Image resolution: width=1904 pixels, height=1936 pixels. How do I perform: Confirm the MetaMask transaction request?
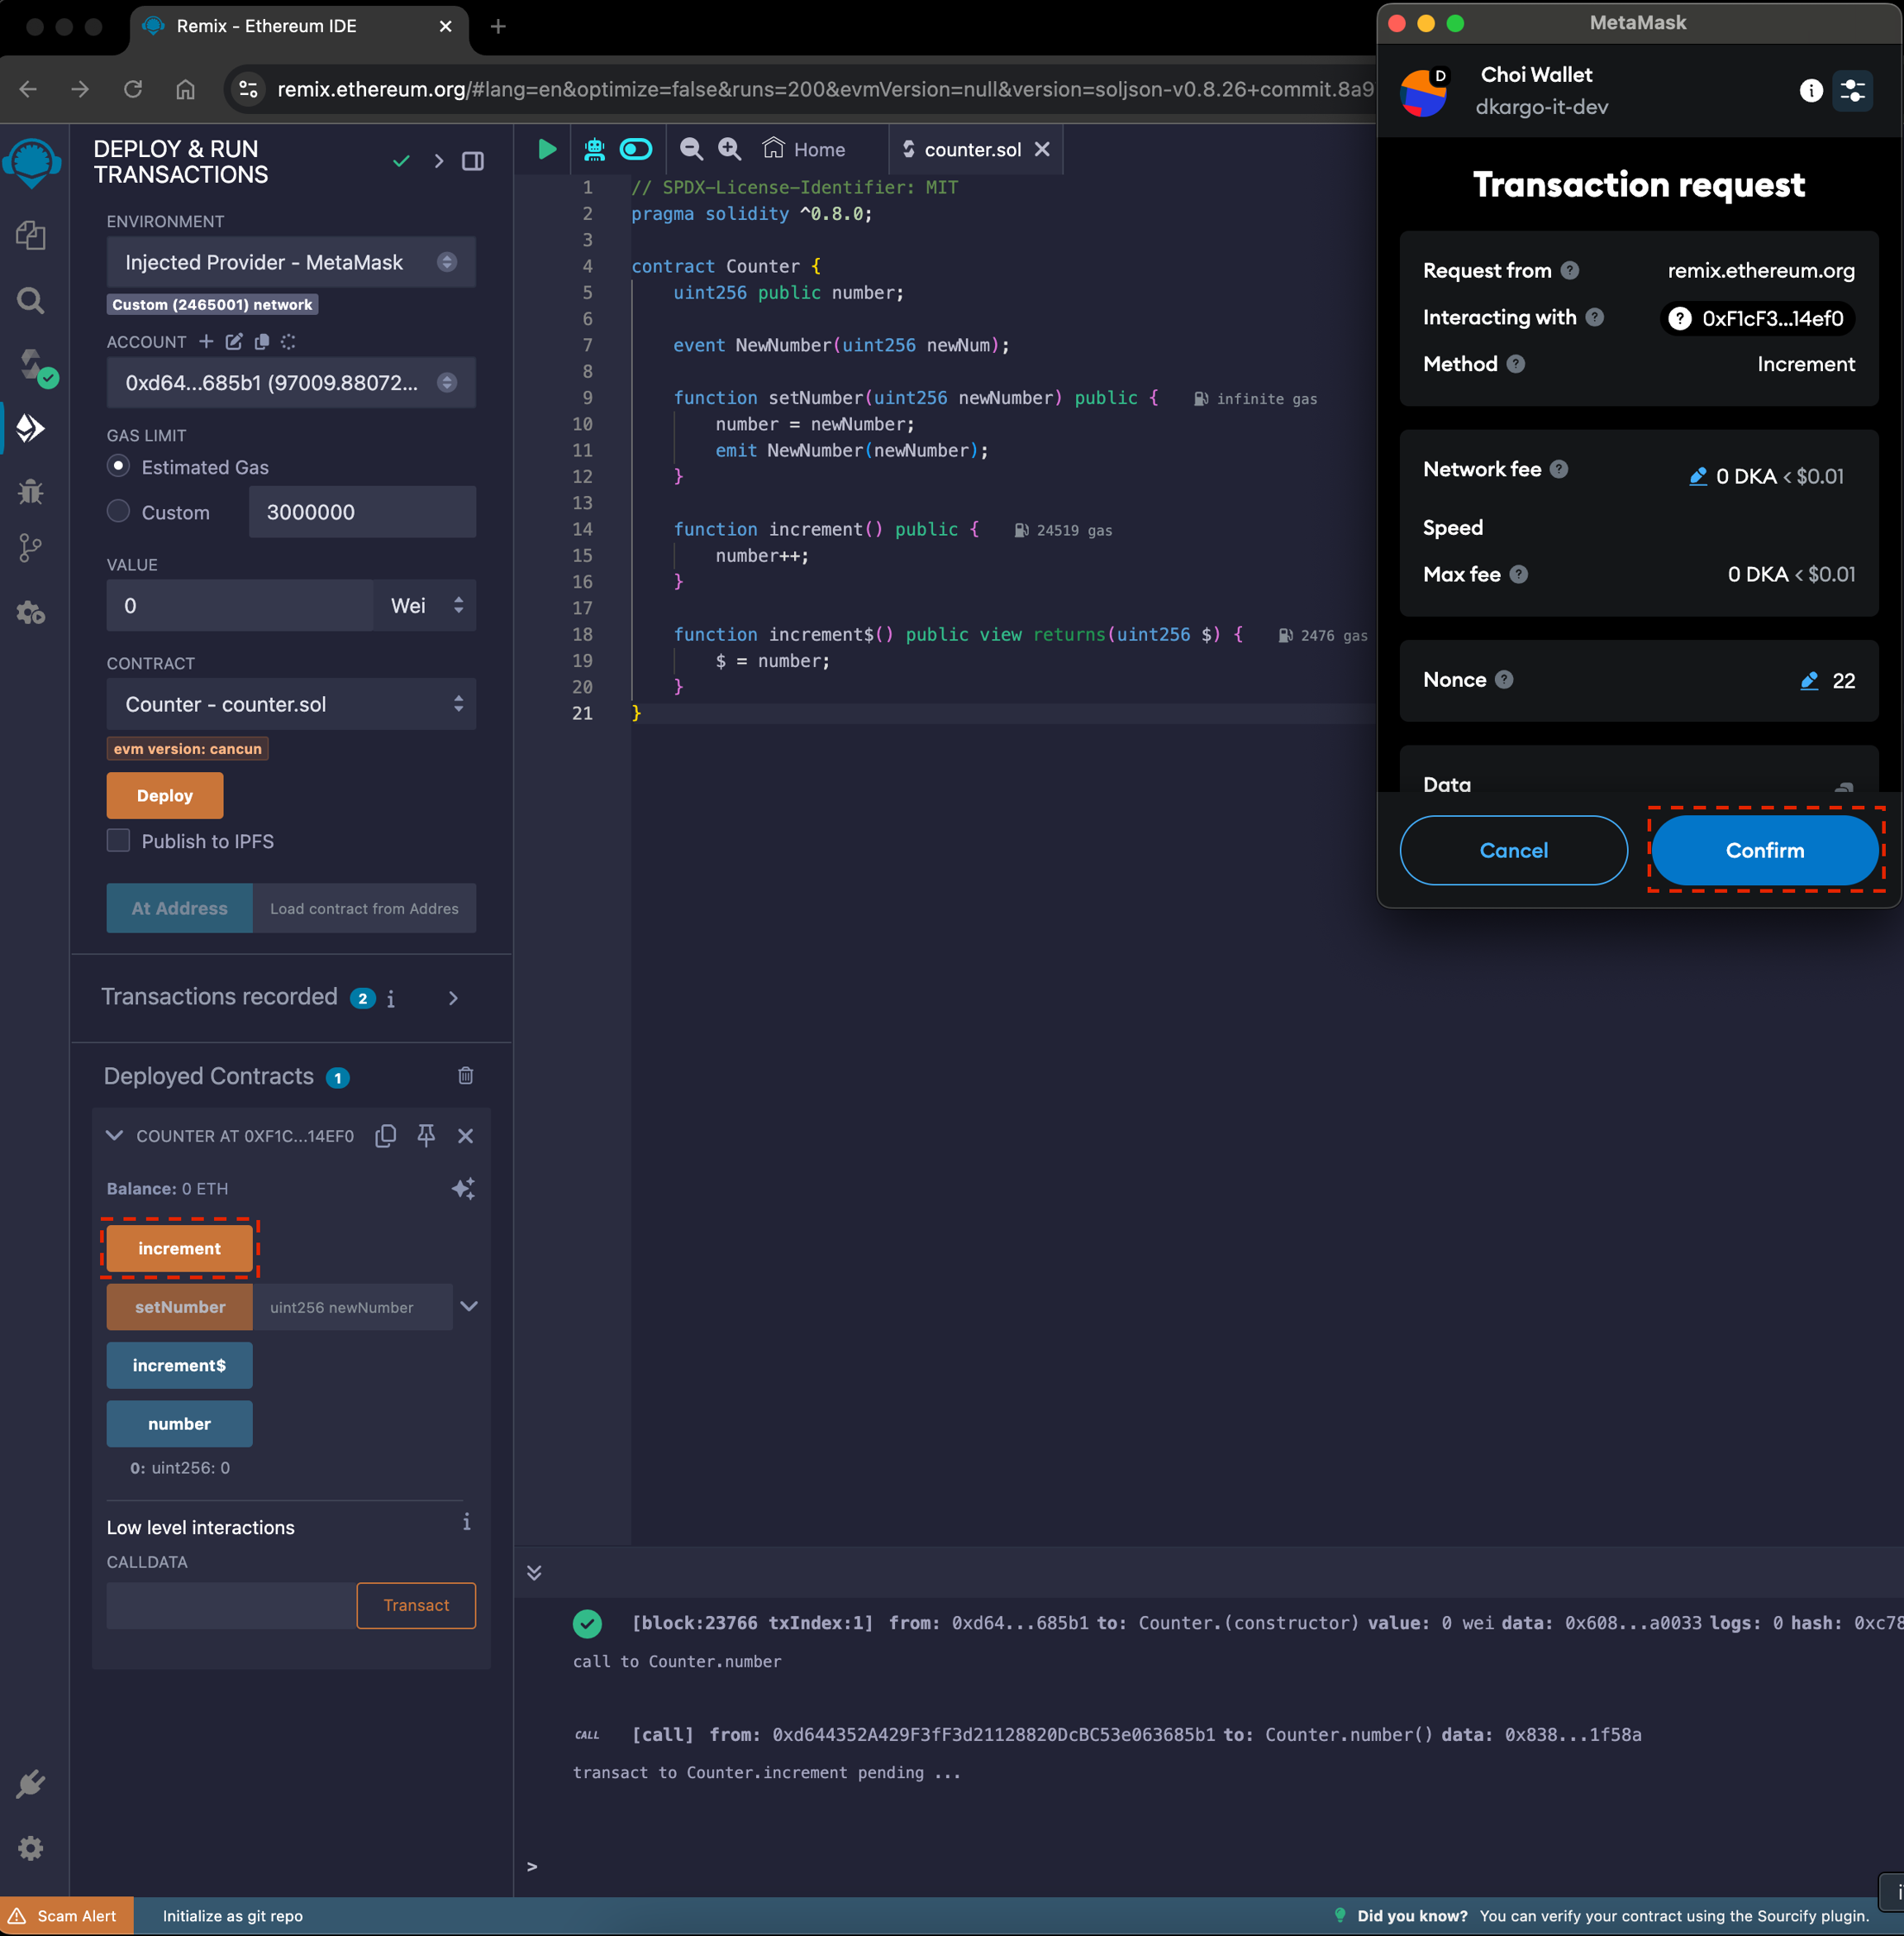point(1764,850)
